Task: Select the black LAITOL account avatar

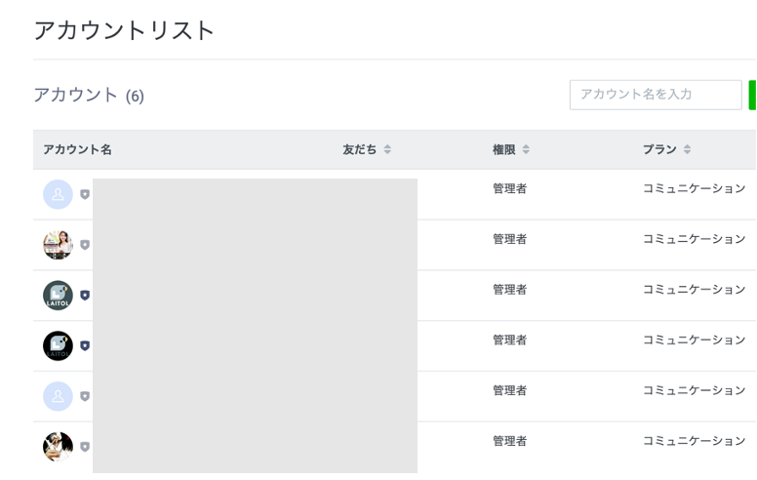Action: (58, 345)
